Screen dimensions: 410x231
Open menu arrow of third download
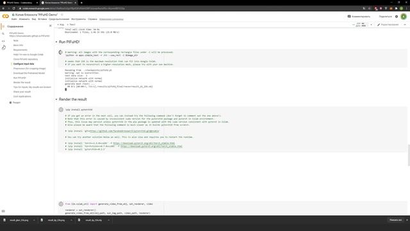[x=109, y=220]
